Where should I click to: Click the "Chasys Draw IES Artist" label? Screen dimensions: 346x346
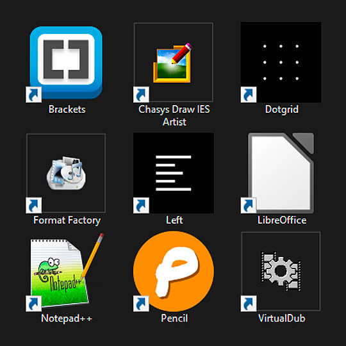(x=174, y=115)
